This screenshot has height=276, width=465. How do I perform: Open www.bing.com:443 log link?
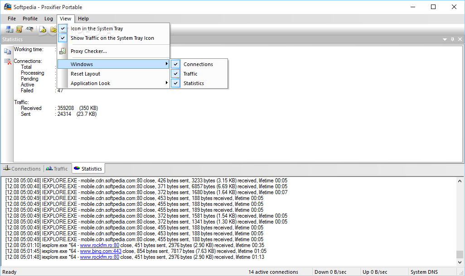101,251
